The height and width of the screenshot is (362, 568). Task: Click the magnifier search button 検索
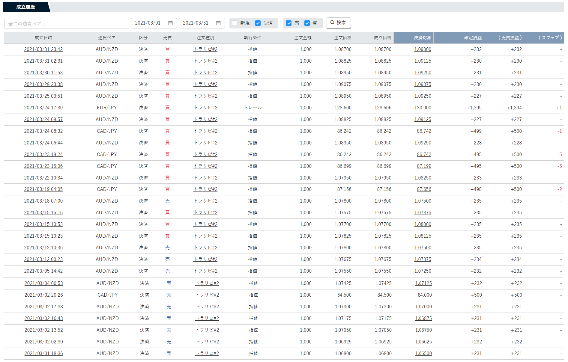pos(338,23)
